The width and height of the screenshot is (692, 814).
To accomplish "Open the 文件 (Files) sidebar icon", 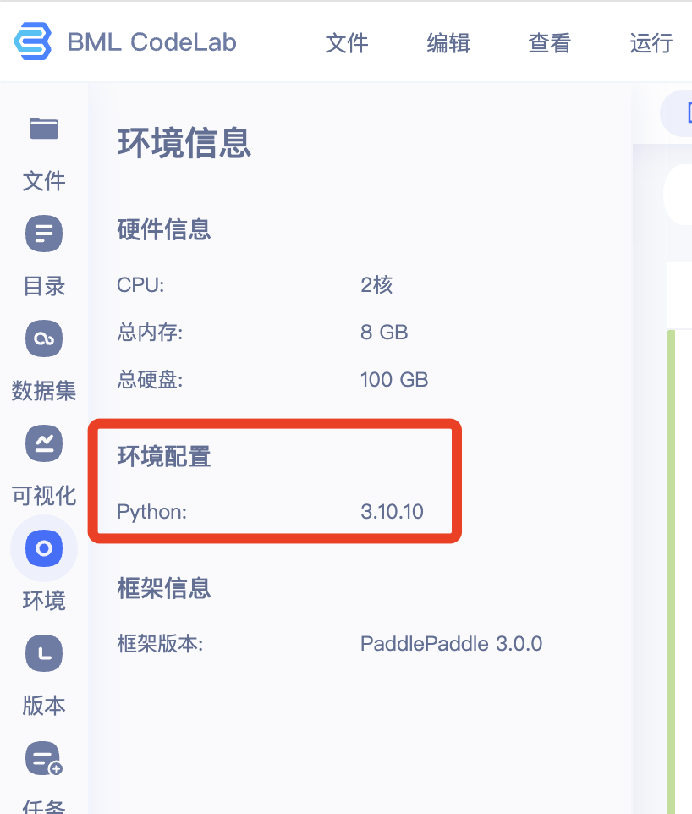I will click(43, 129).
